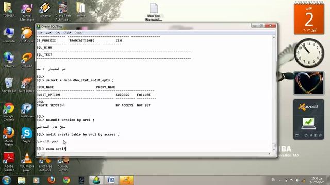The width and height of the screenshot is (330, 185).
Task: Open the Adobe Reader X shortcut
Action: tap(9, 162)
